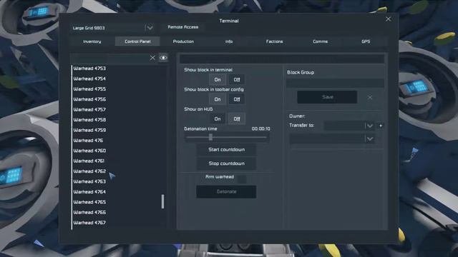The height and width of the screenshot is (257, 458).
Task: Go to the Info tab
Action: tap(229, 41)
